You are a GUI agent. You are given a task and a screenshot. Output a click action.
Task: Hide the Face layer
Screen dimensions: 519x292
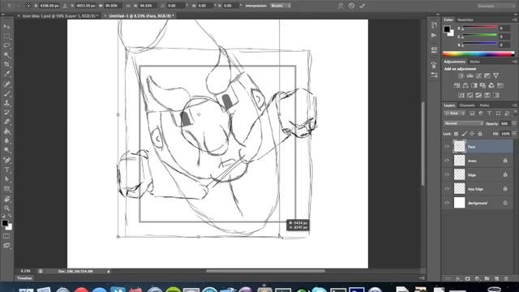tap(447, 146)
